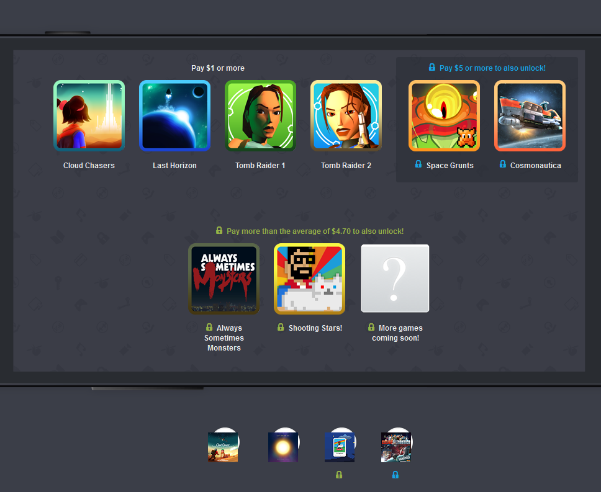
Task: Click green lock under Shooting Stars soundtrack
Action: coord(339,475)
